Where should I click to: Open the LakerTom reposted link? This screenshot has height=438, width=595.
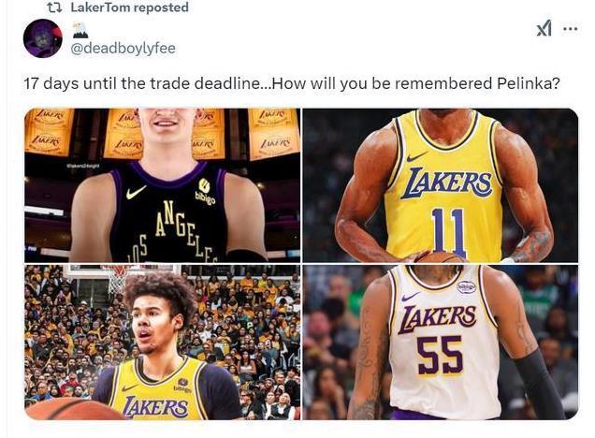[x=129, y=7]
